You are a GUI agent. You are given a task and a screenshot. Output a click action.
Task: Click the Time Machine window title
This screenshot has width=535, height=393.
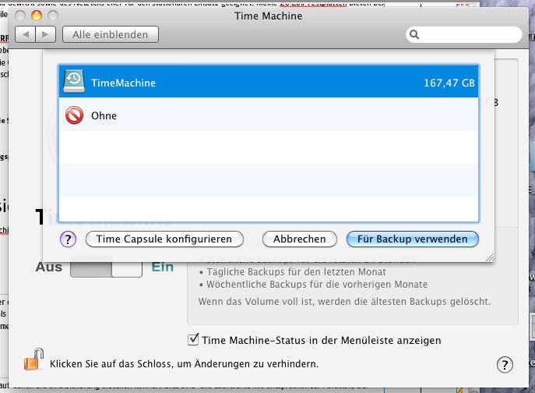(x=269, y=16)
